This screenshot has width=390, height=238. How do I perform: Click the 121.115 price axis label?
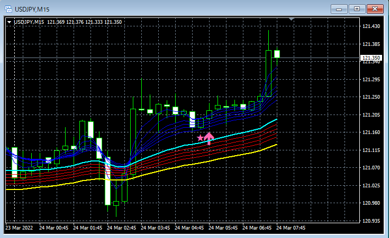coord(371,150)
